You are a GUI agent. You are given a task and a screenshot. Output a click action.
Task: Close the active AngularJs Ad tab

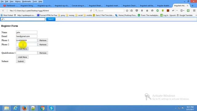tap(187, 6)
